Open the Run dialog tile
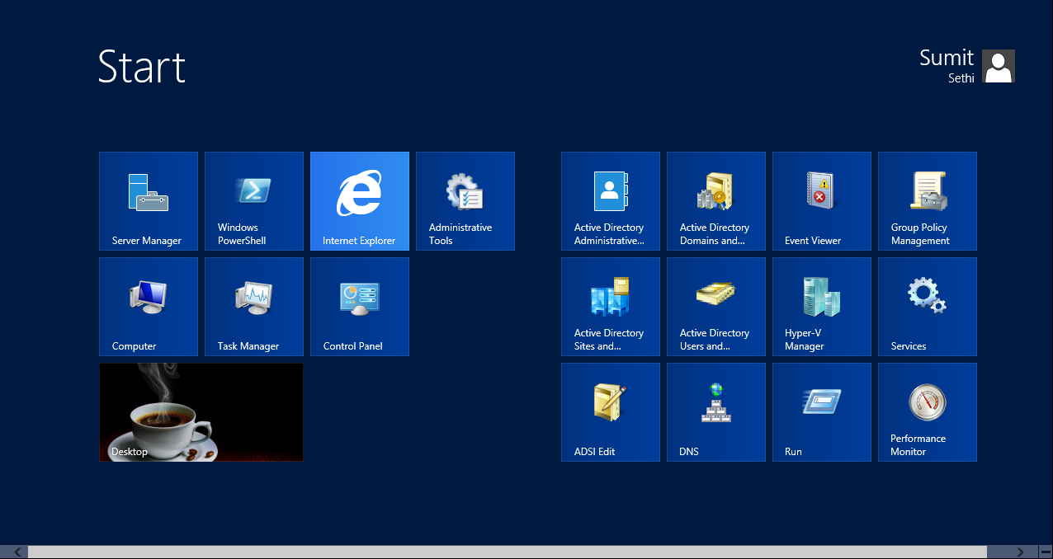 point(821,411)
